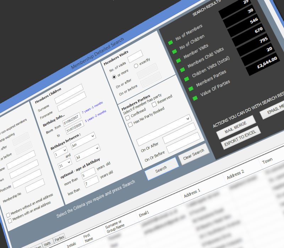Image resolution: width=284 pixels, height=248 pixels.
Task: Click the Members Children Forename field
Action: [72, 102]
